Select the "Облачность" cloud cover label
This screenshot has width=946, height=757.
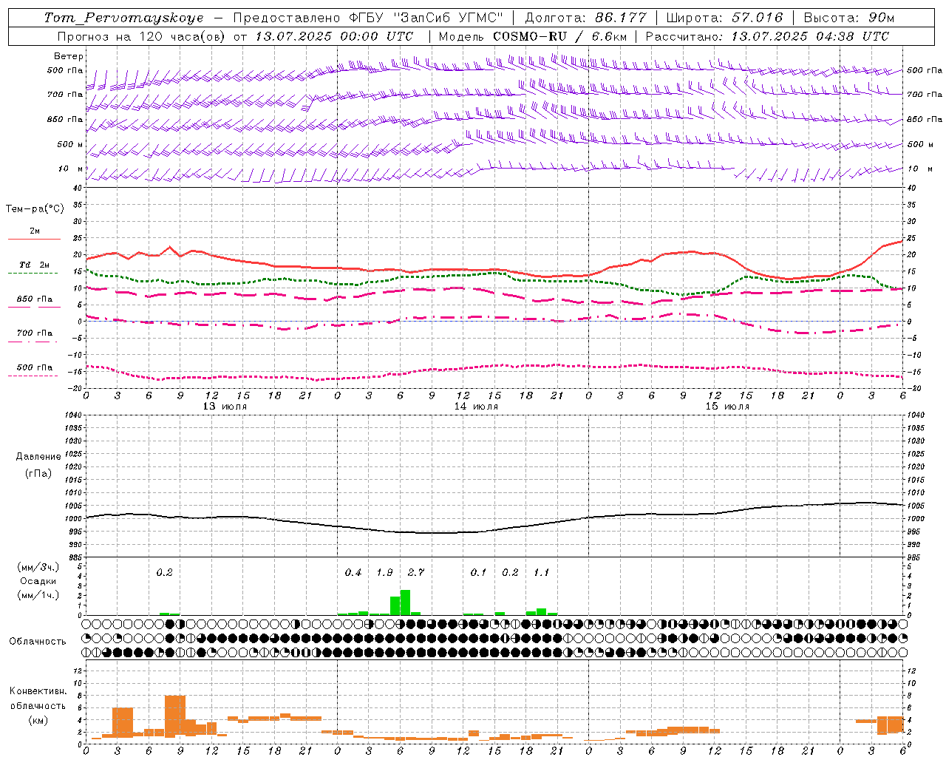click(x=38, y=642)
